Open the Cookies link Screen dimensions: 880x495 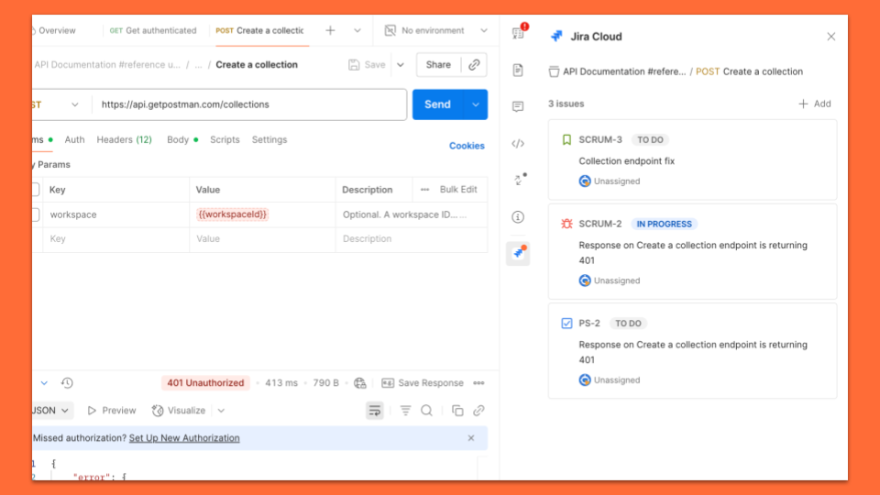click(x=467, y=146)
